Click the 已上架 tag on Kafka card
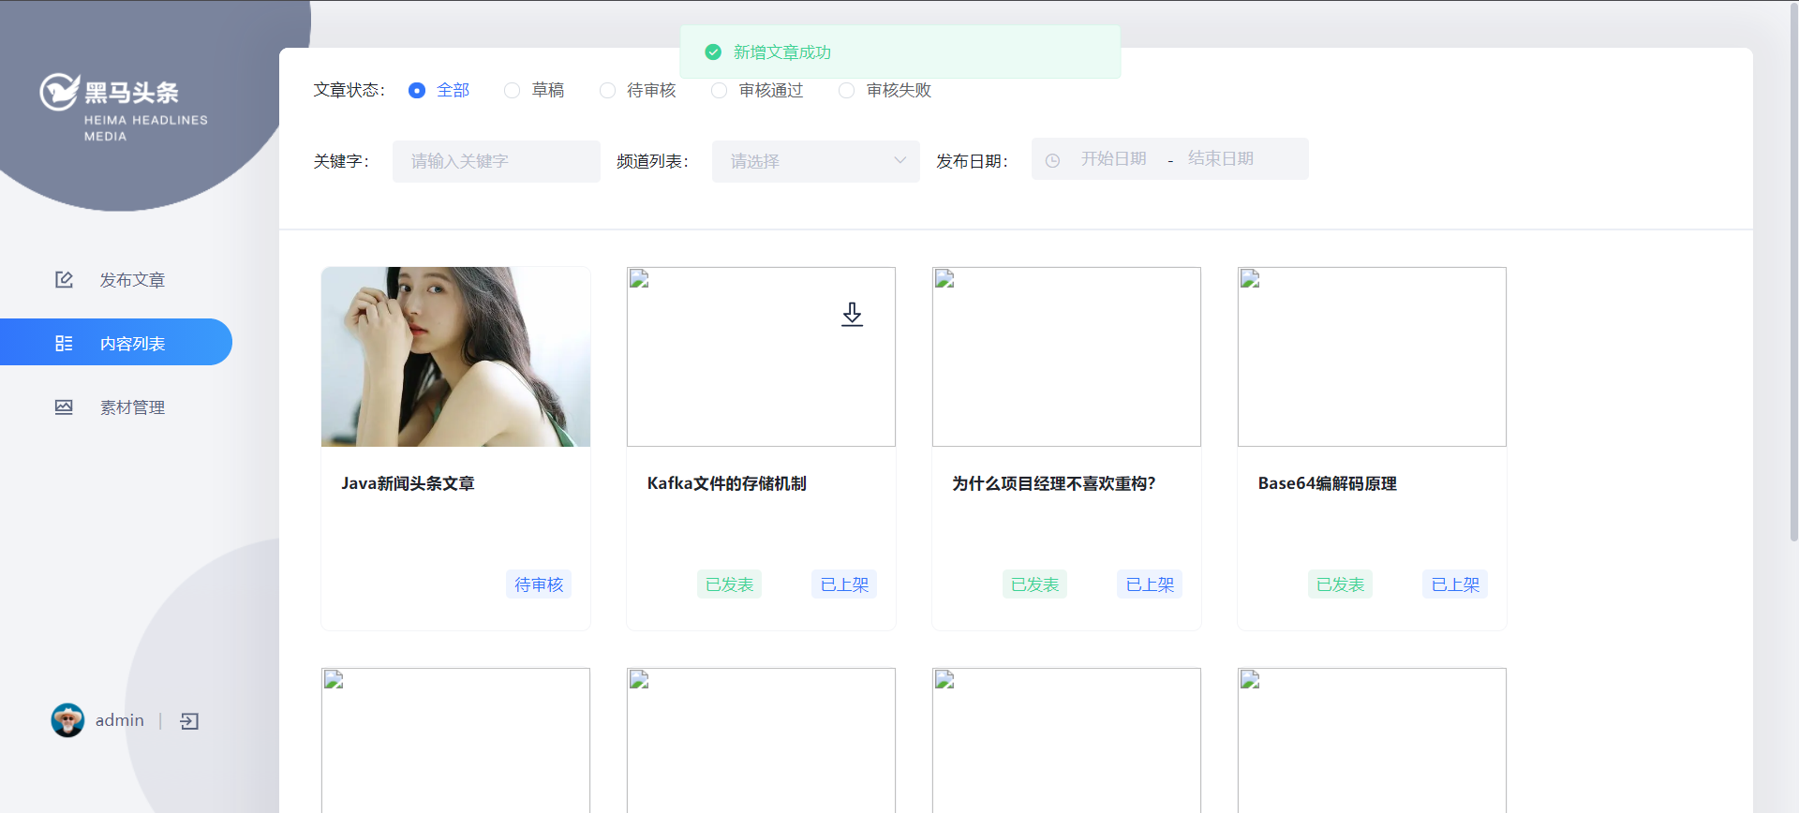Viewport: 1799px width, 813px height. pyautogui.click(x=844, y=584)
